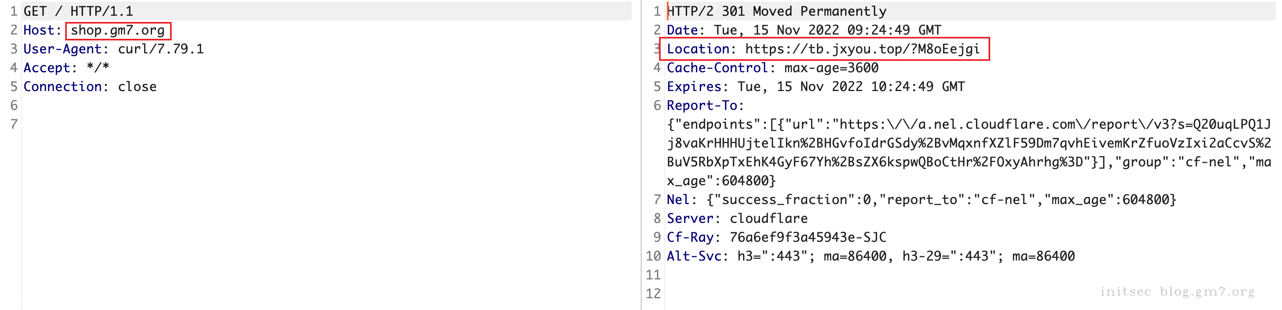
Task: Click the shop.gm7.org host value
Action: coord(117,30)
